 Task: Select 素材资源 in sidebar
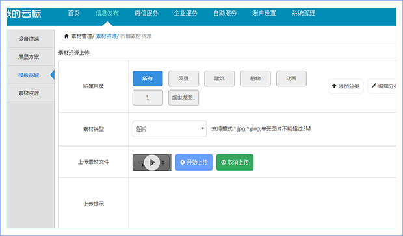[31, 93]
